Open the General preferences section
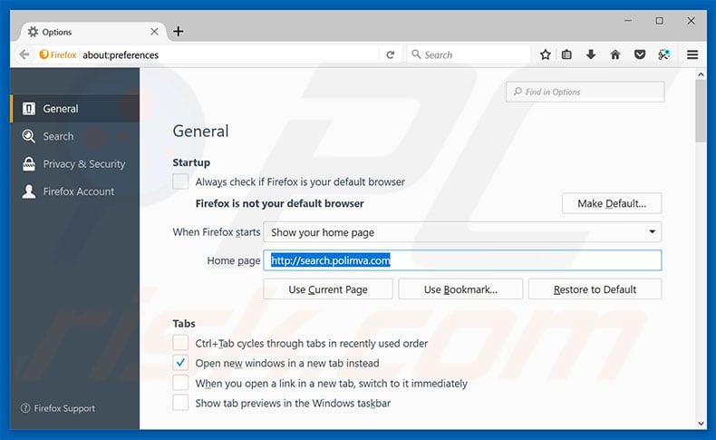716x440 pixels. (75, 109)
